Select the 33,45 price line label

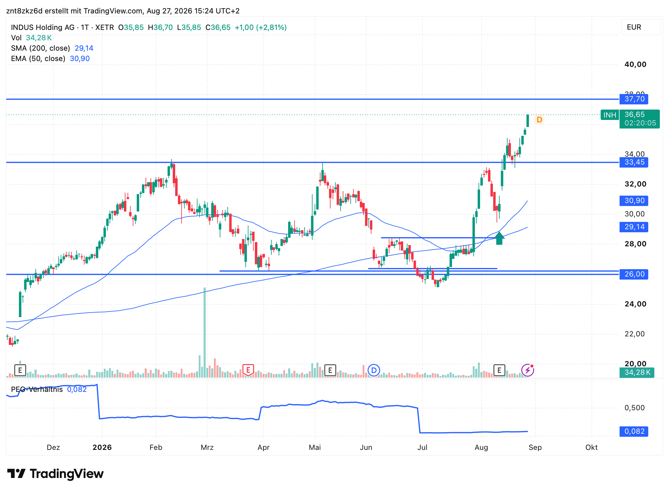[x=634, y=162]
